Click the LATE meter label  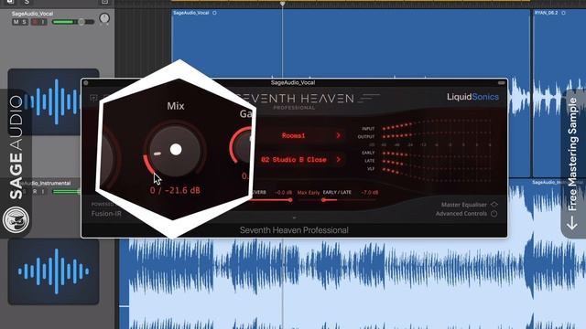click(x=370, y=161)
